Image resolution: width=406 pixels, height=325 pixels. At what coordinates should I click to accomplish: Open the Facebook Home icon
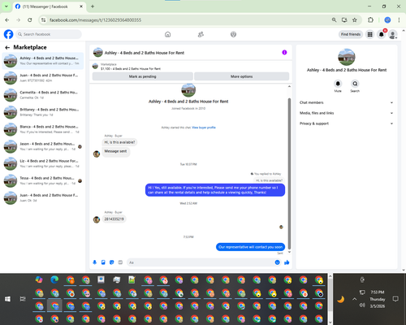pos(167,34)
